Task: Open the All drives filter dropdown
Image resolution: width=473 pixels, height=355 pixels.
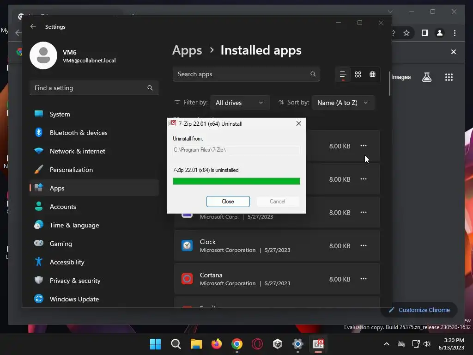Action: point(240,103)
